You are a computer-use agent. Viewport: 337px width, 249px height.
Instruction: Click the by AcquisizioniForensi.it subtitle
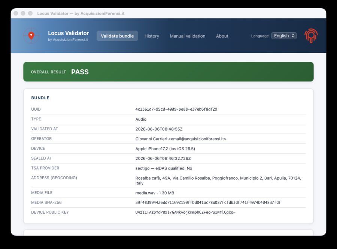[x=68, y=40]
